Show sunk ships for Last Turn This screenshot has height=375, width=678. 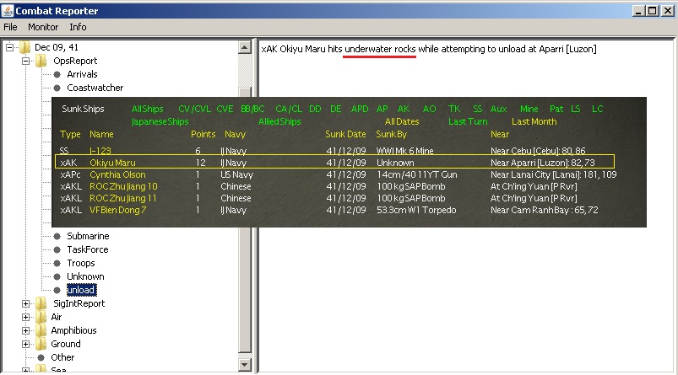[x=468, y=121]
